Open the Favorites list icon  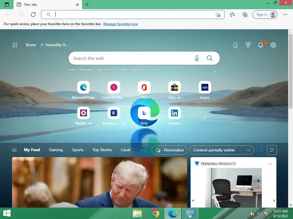pyautogui.click(x=232, y=15)
